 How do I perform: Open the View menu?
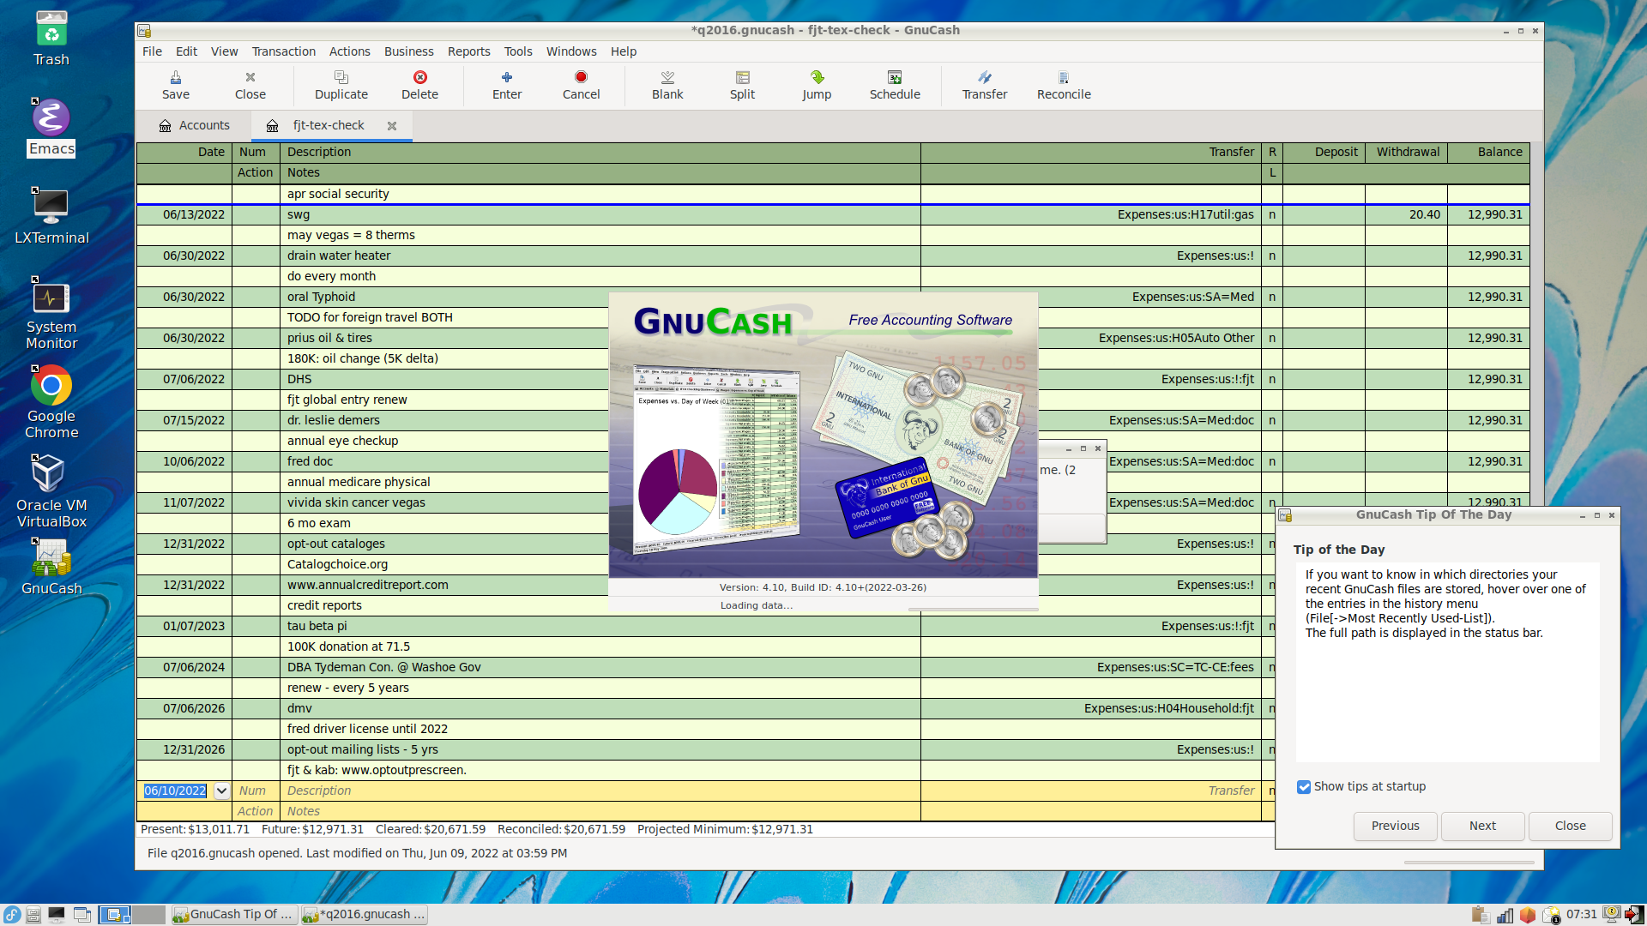point(224,51)
